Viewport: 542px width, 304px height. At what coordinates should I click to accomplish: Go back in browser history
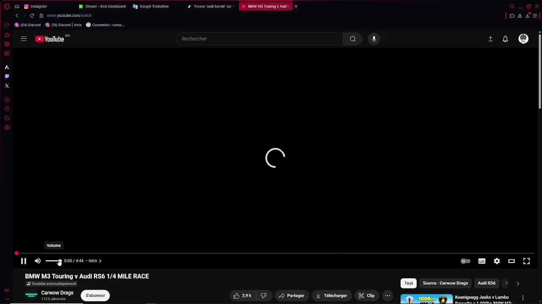(17, 16)
